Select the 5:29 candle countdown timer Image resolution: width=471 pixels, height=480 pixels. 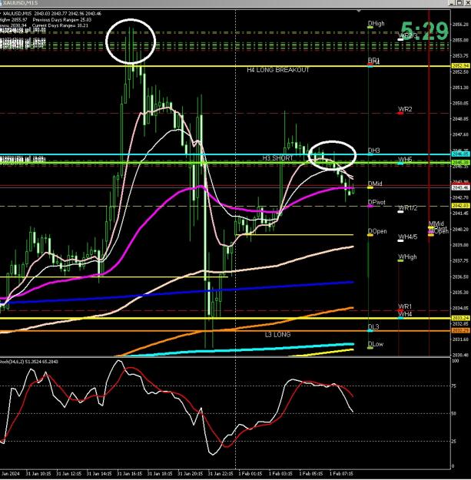point(424,31)
